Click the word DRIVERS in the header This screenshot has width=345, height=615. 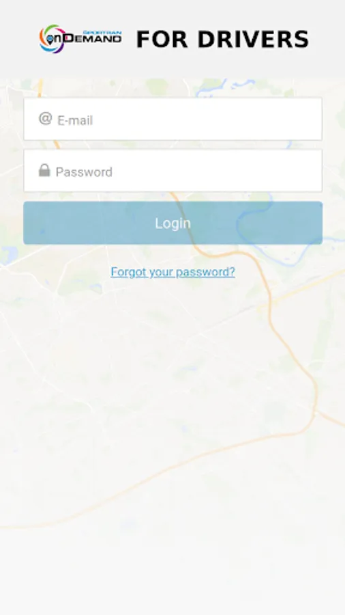(253, 40)
